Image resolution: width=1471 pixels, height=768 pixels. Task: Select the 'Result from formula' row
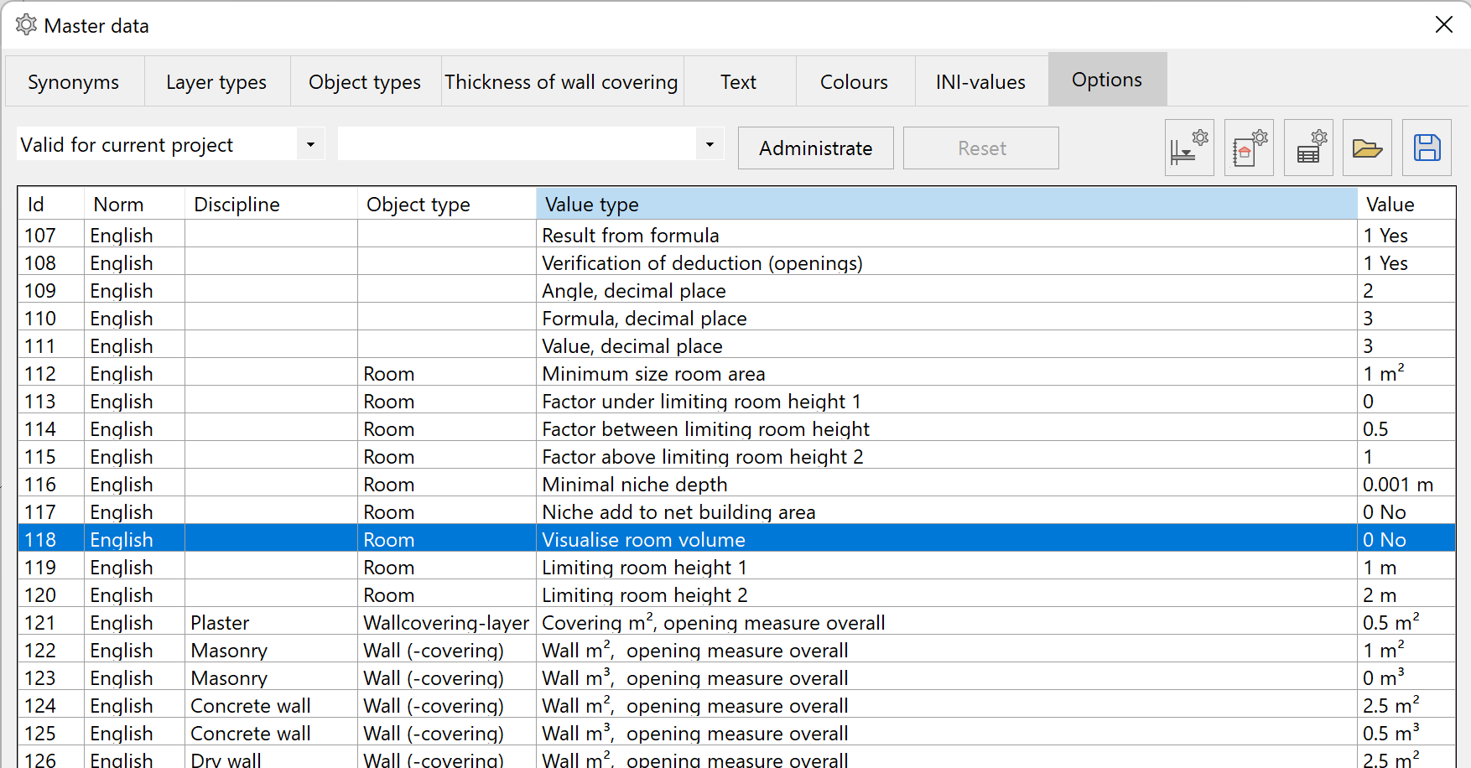click(736, 235)
